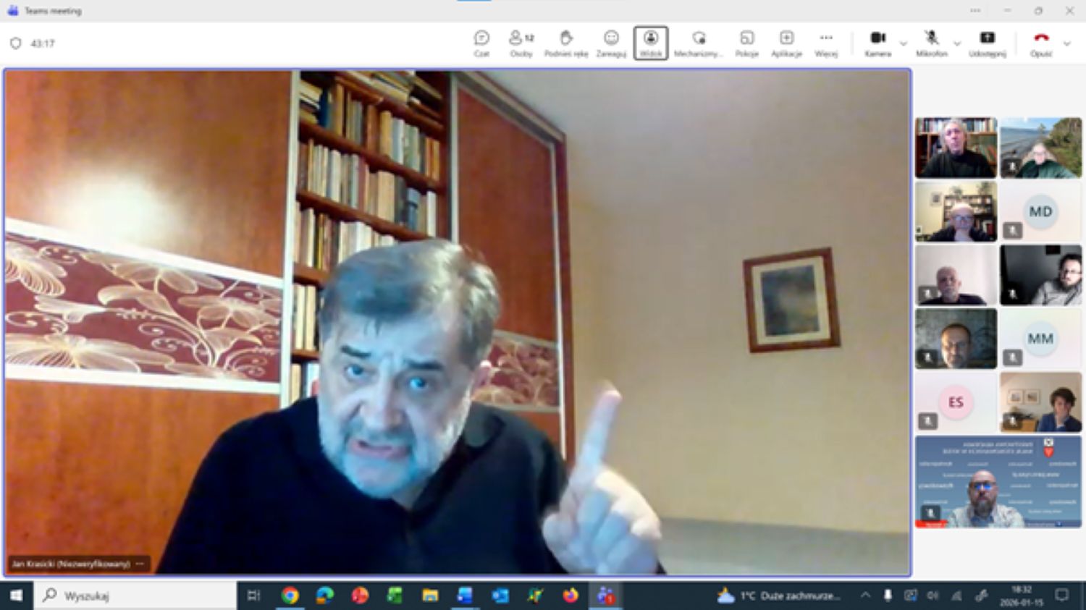Screen dimensions: 1086x610
Task: Open the Widok view options
Action: tap(650, 43)
